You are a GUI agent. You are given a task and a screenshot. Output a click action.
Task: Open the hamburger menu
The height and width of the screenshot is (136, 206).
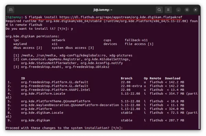pos(168,10)
